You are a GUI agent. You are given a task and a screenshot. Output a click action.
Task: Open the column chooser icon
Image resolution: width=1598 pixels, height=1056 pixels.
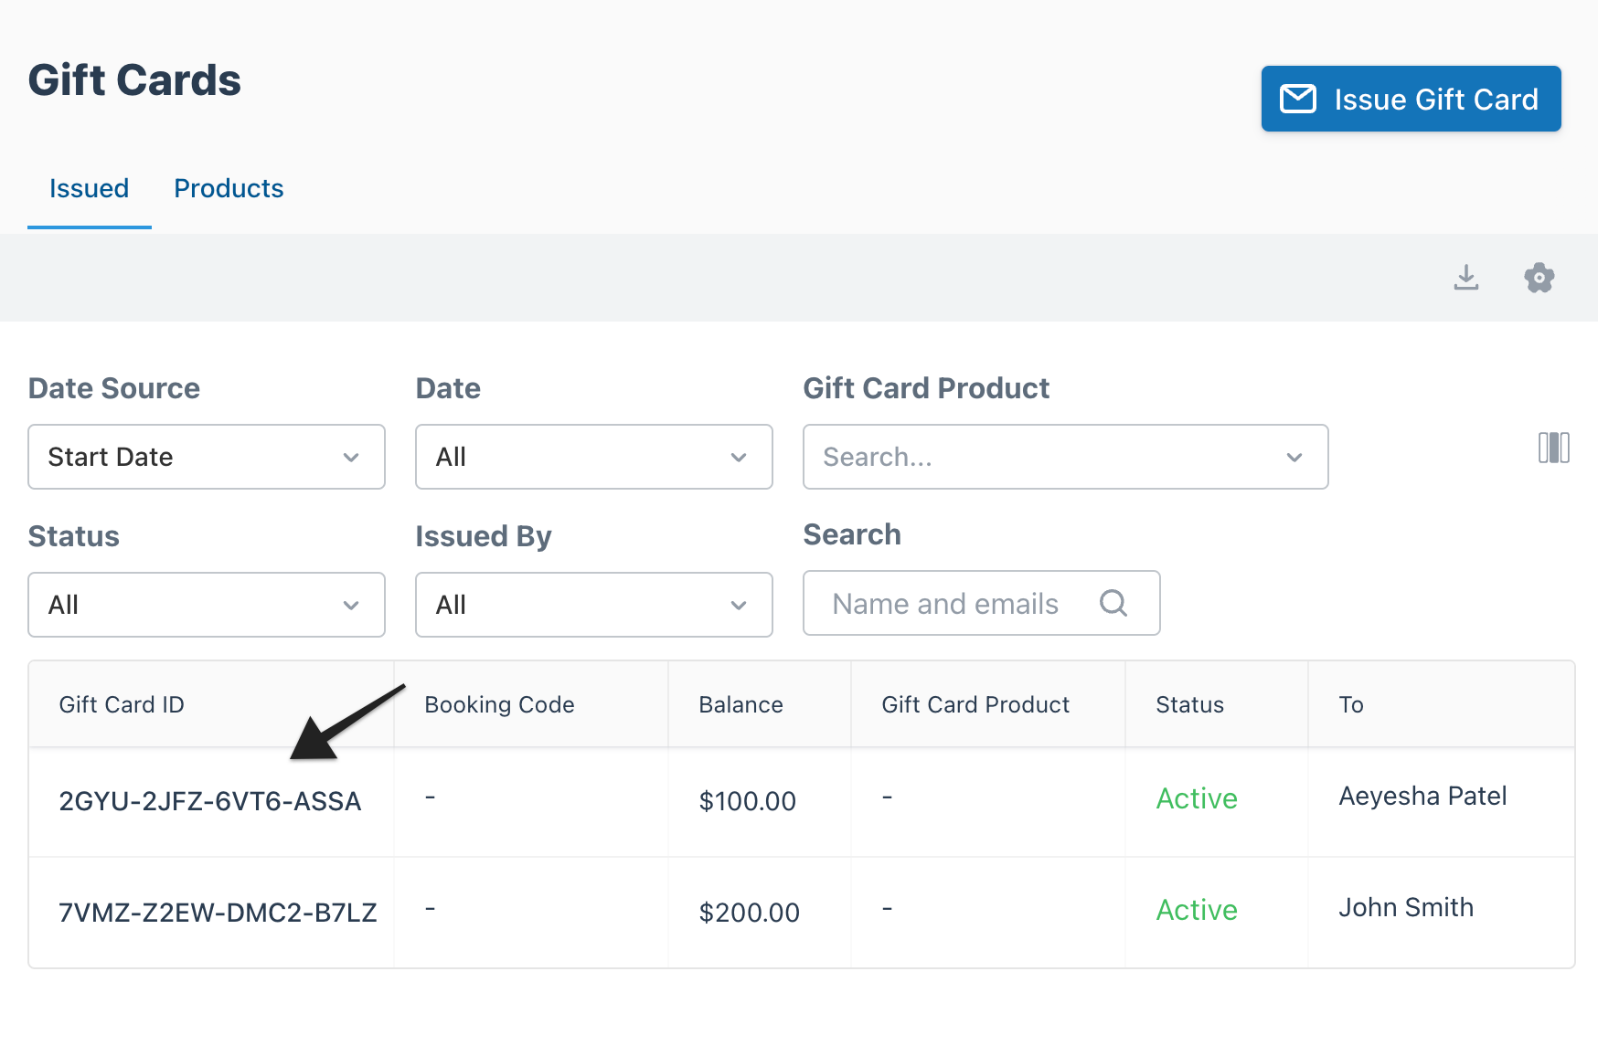(1553, 448)
